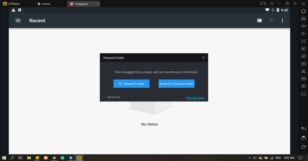Click the Android Shared Folder button
Screen dimensions: 308x161
176,84
